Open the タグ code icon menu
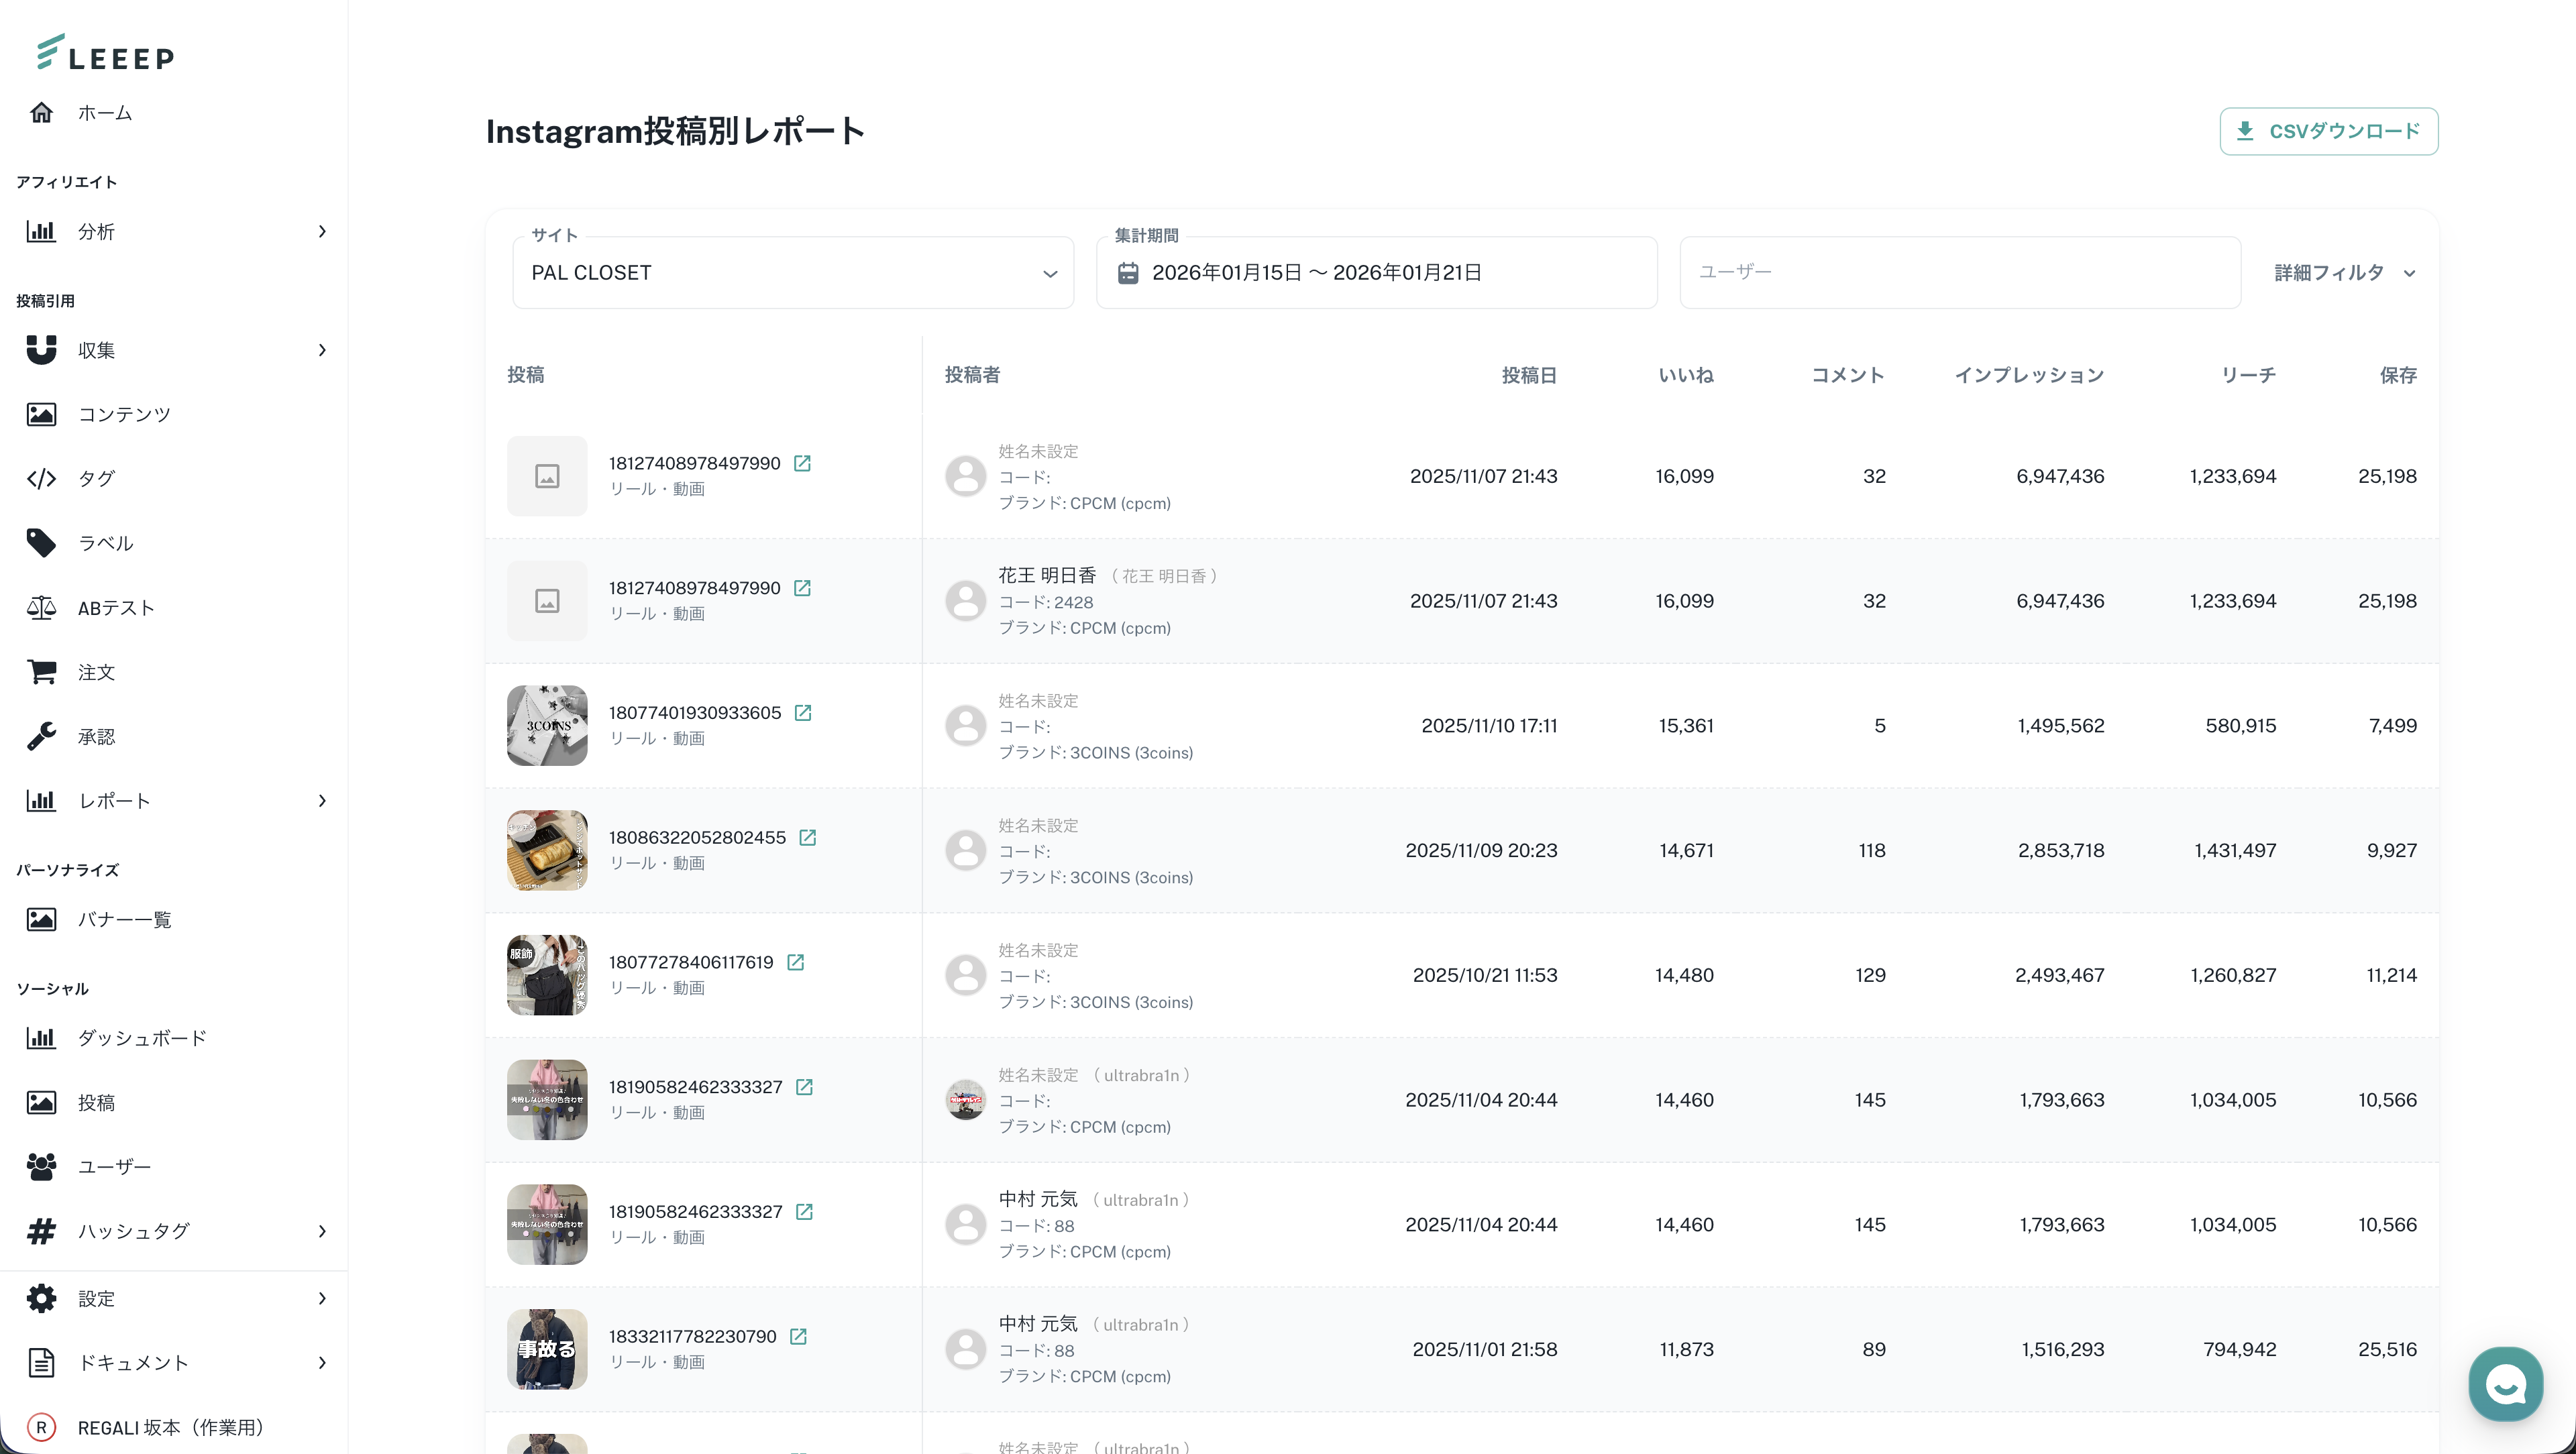 coord(41,479)
